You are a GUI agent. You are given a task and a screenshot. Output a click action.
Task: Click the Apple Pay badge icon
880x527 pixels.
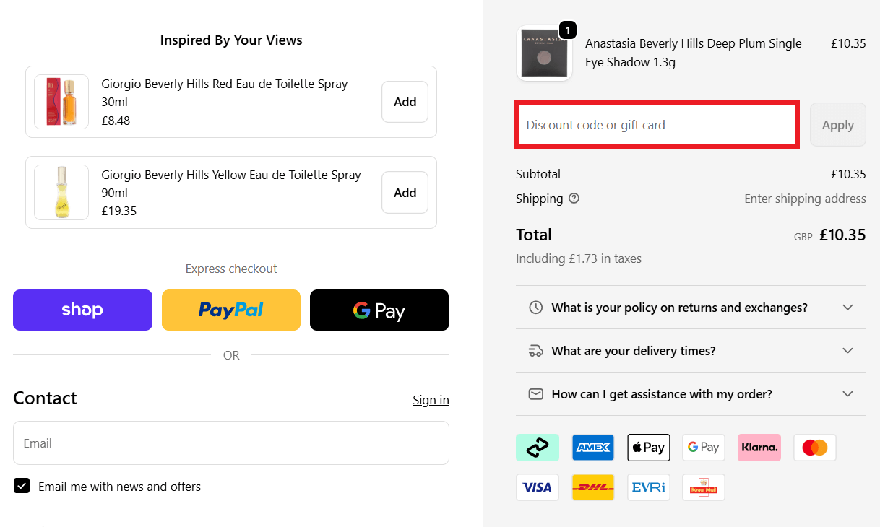[648, 448]
